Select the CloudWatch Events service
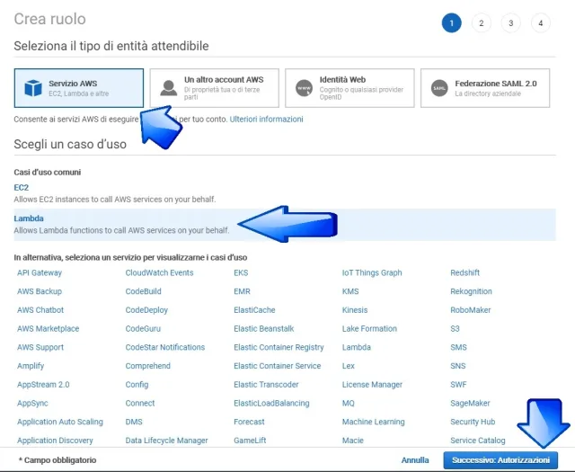 [159, 272]
